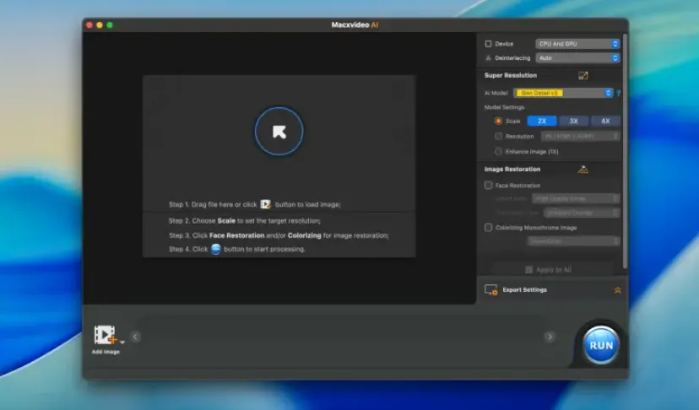699x410 pixels.
Task: Click the Macxvideo AI window title
Action: pos(355,25)
